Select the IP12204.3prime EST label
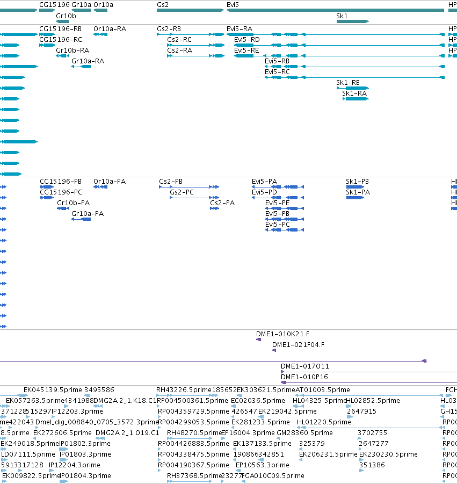 [74, 465]
